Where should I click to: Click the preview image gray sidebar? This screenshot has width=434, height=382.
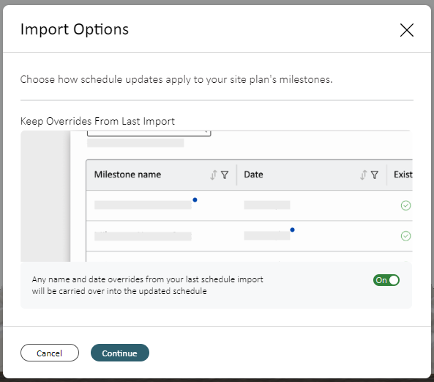click(45, 196)
